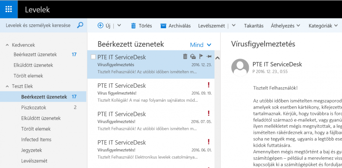Viewport: 342px width, 168px height.
Task: Tick the checkbox on first message
Action: click(93, 57)
